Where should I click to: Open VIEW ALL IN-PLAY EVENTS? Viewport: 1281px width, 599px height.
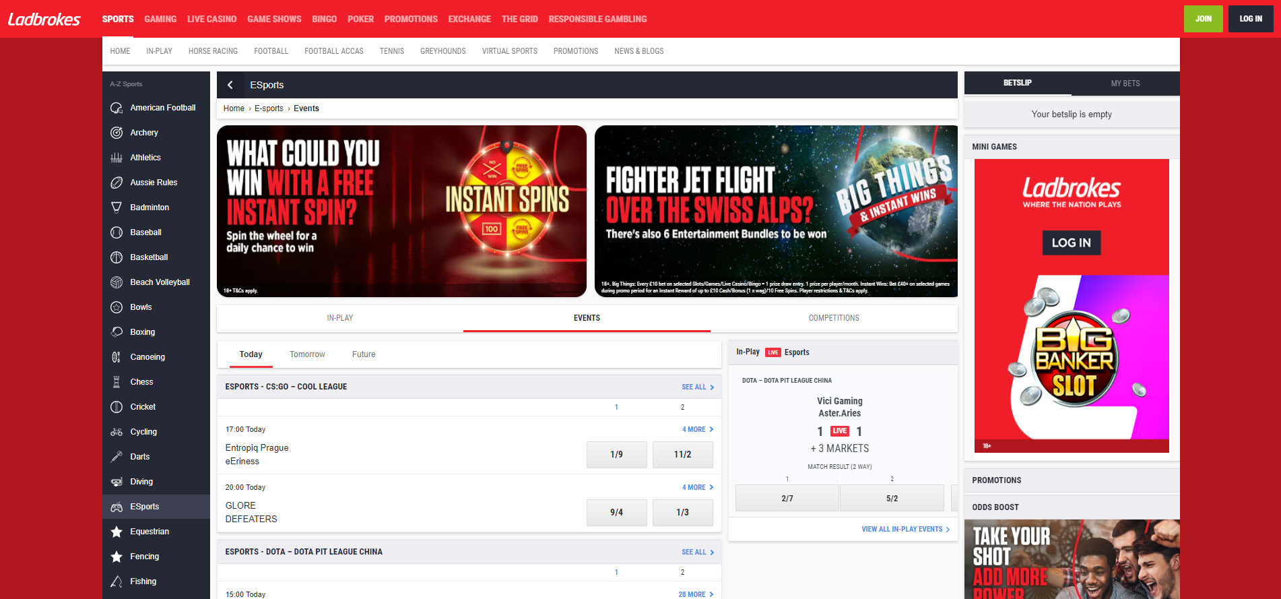[906, 530]
